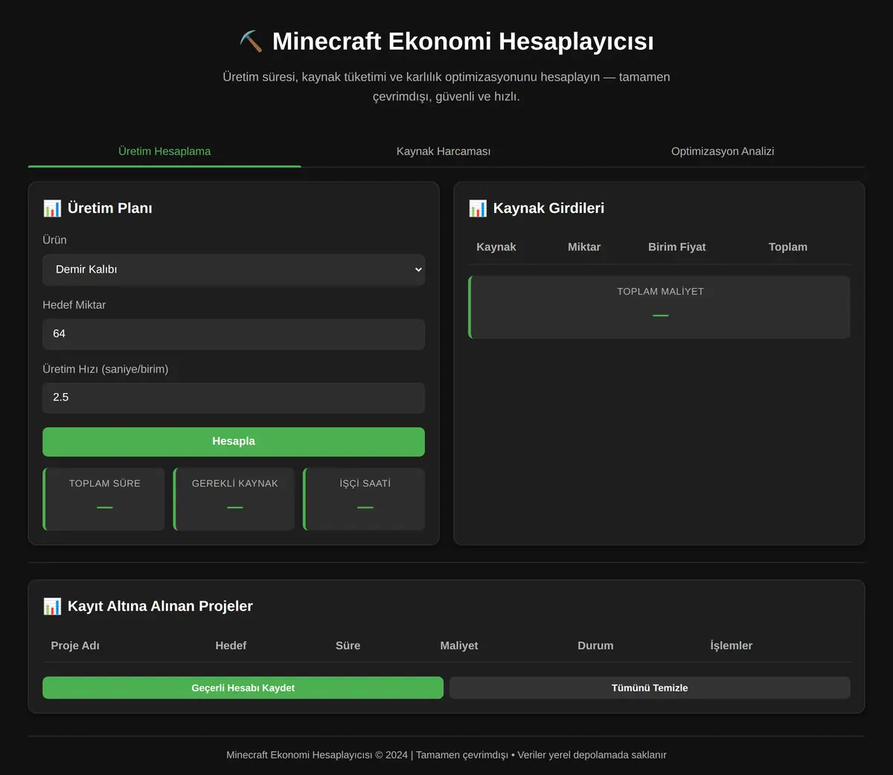
Task: Select the İŞÇİ SAATİ result card
Action: [x=365, y=499]
